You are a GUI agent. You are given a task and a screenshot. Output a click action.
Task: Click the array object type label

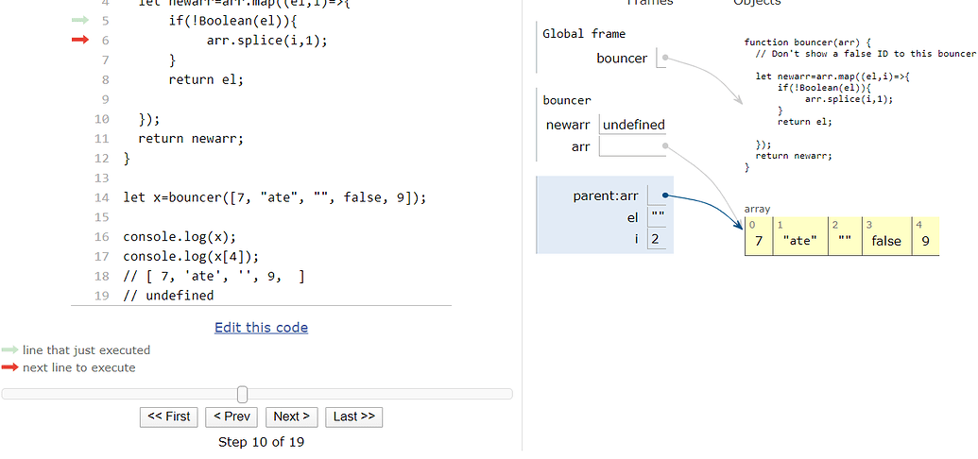[x=757, y=210]
